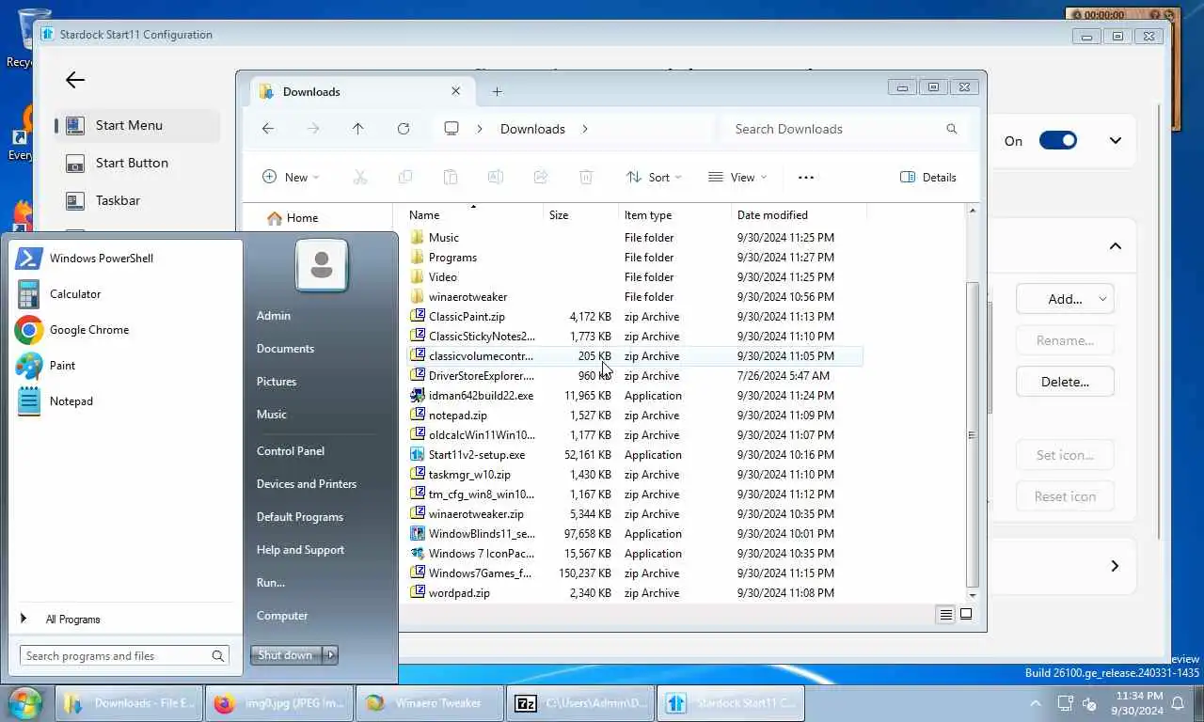The width and height of the screenshot is (1204, 722).
Task: Click the Cut icon in Explorer toolbar
Action: 360,177
